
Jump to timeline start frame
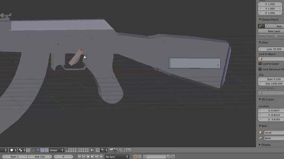[x=79, y=157]
